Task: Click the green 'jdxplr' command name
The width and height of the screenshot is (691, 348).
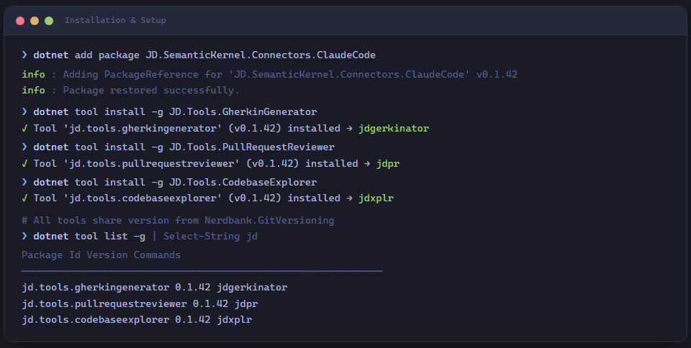Action: [x=376, y=198]
